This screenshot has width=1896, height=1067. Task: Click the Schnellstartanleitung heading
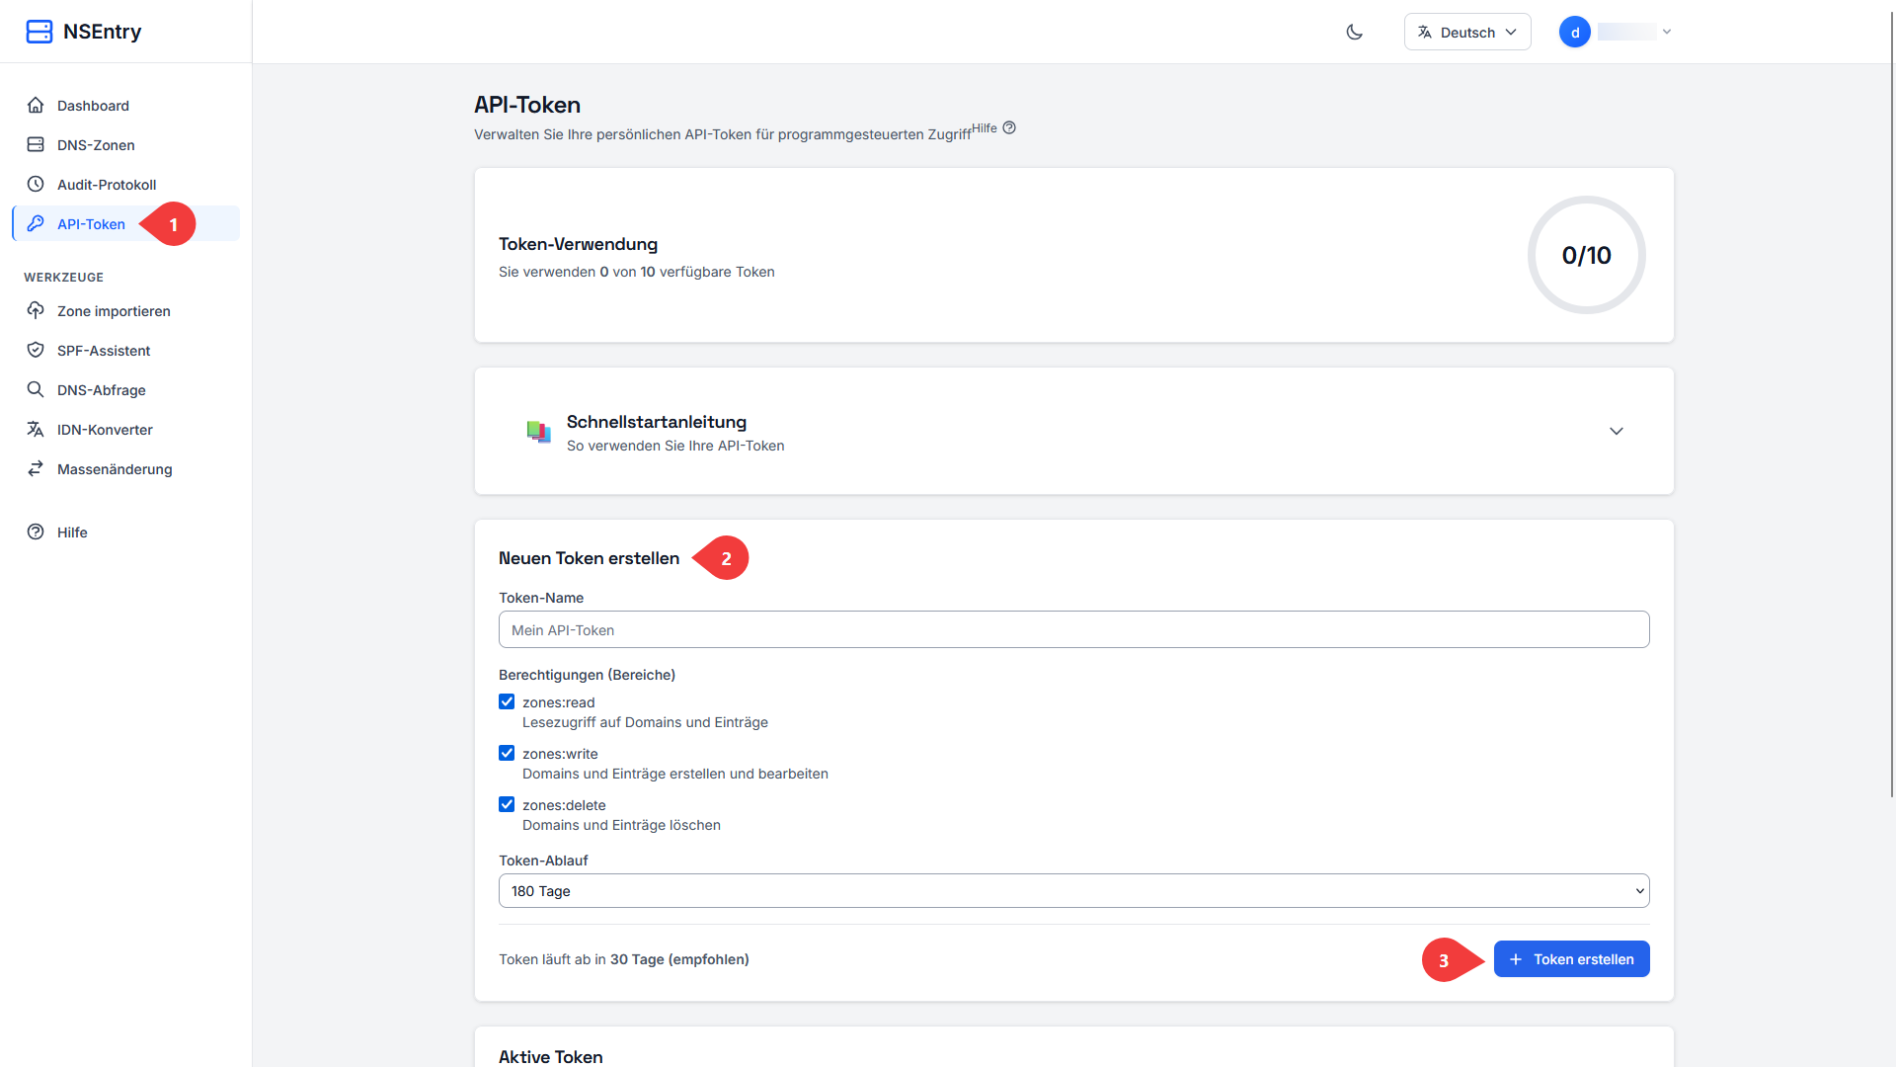657,422
